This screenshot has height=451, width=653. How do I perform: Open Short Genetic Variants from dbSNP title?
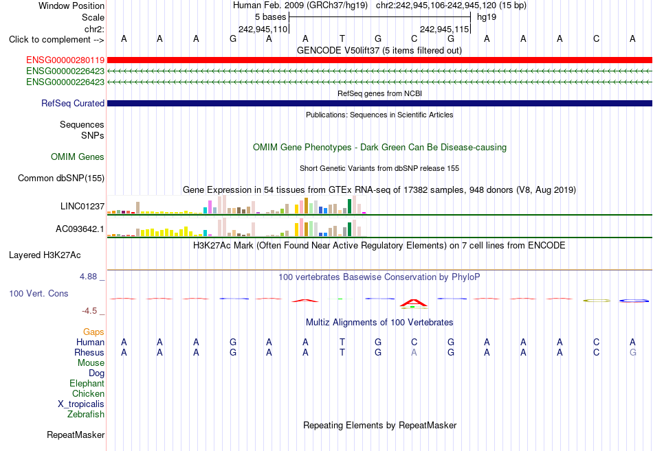379,168
